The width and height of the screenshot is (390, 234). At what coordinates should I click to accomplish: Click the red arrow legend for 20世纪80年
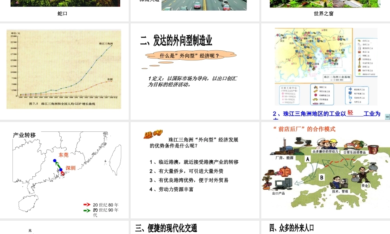tap(87, 204)
